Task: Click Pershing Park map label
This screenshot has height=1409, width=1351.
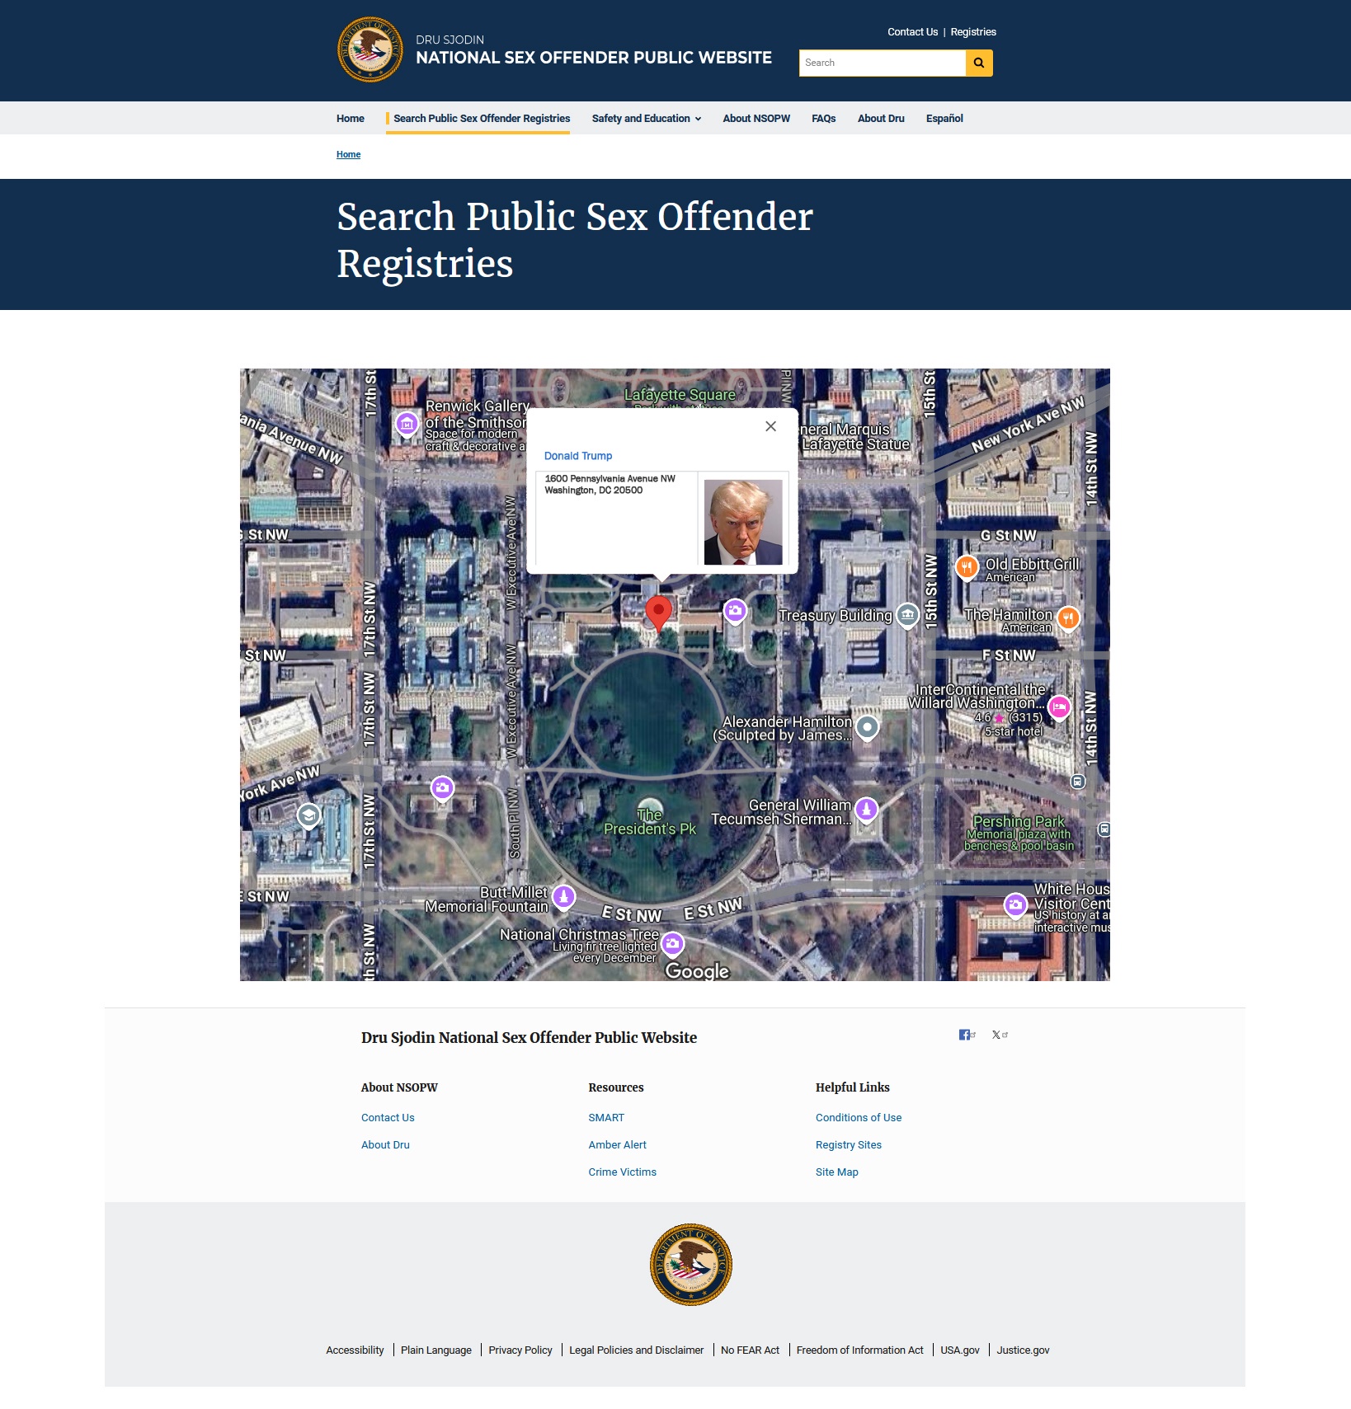Action: point(1019,822)
